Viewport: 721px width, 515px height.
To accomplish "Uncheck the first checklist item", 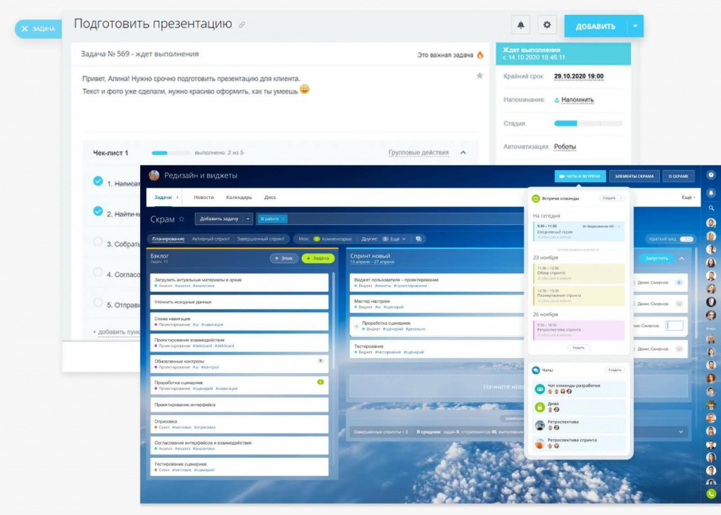I will [x=98, y=182].
